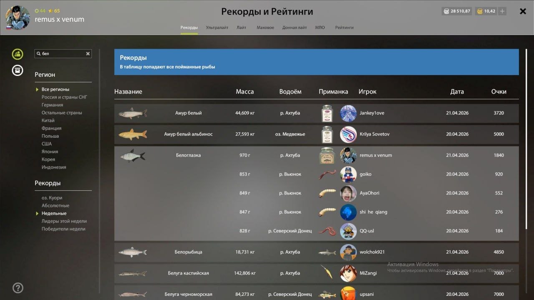
Task: Click live bait fish icon in Белорыбица row
Action: tap(327, 252)
